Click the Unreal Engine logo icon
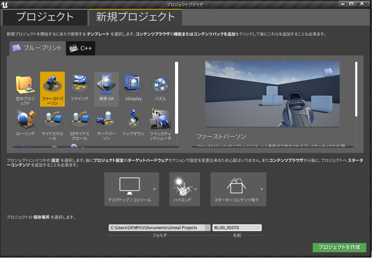Image resolution: width=372 pixels, height=258 pixels. (x=5, y=5)
